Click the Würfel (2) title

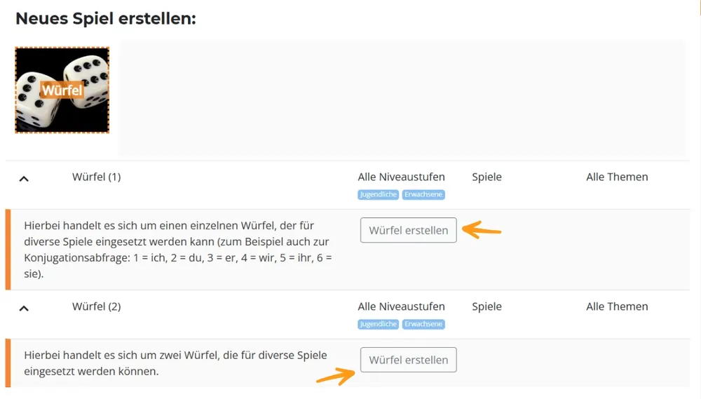[96, 306]
